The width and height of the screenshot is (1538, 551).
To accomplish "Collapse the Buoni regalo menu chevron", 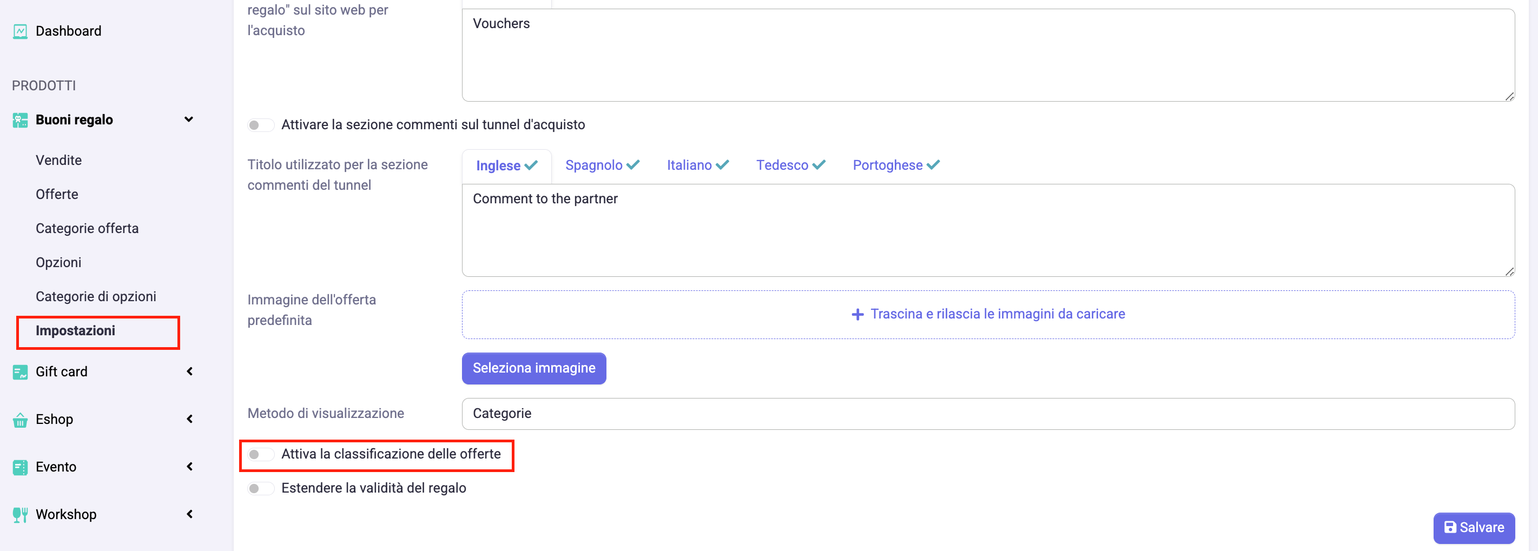I will pyautogui.click(x=189, y=120).
